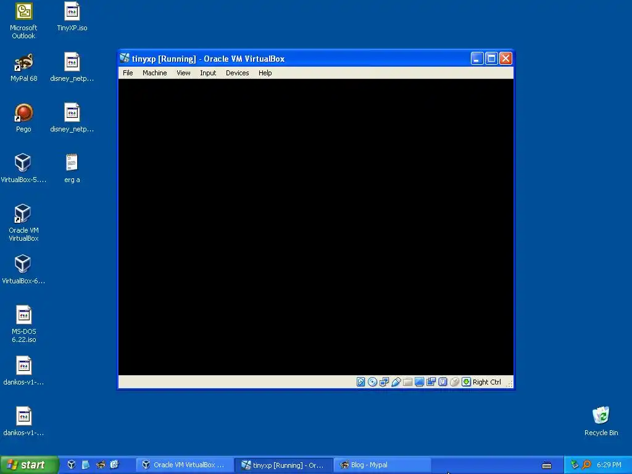Launch VirtualBox from the quick launch bar
The height and width of the screenshot is (474, 632).
(72, 465)
